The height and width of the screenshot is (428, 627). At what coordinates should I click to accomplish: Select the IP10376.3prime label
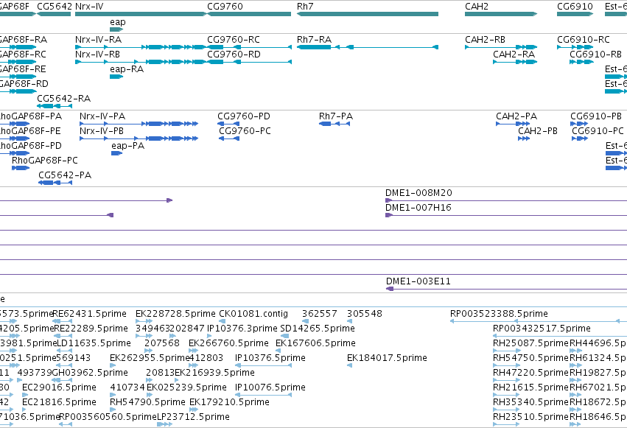click(x=242, y=329)
